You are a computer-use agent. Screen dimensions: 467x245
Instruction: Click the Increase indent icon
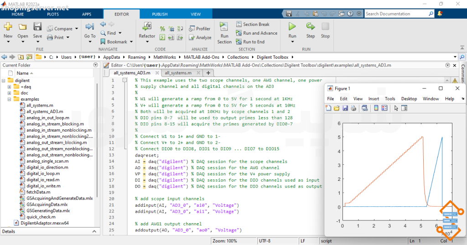point(171,37)
